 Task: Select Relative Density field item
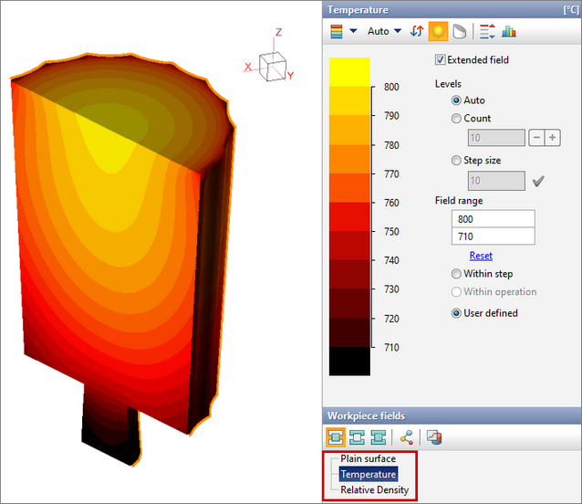point(374,489)
